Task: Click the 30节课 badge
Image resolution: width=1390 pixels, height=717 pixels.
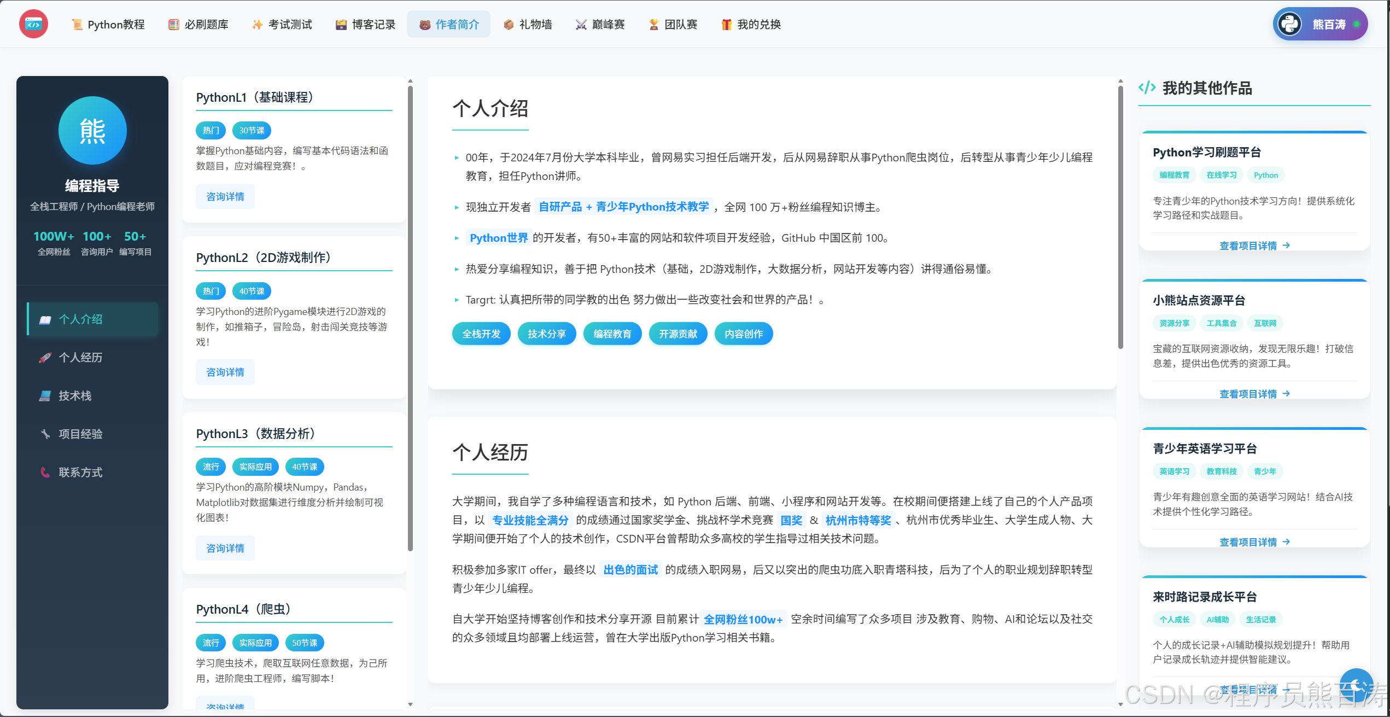Action: pos(252,130)
